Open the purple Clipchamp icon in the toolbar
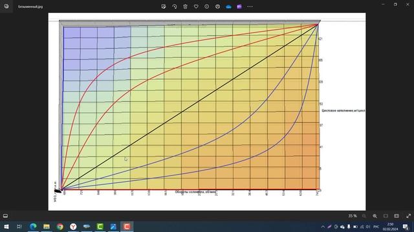Image resolution: width=414 pixels, height=232 pixels. click(239, 6)
